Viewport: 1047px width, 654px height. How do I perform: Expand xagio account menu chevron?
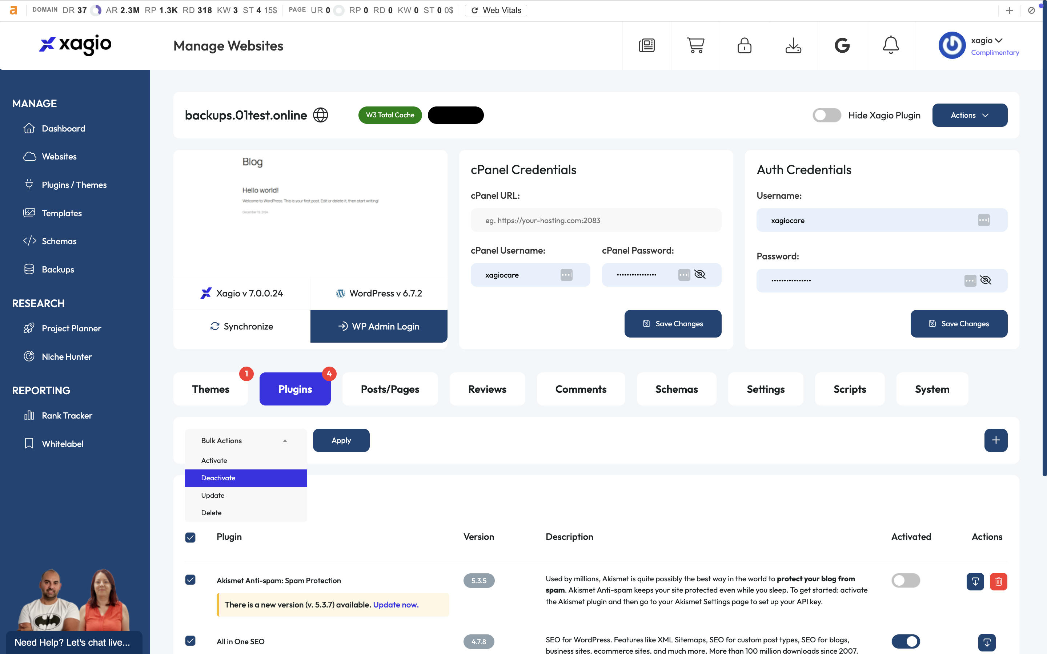[x=999, y=40]
